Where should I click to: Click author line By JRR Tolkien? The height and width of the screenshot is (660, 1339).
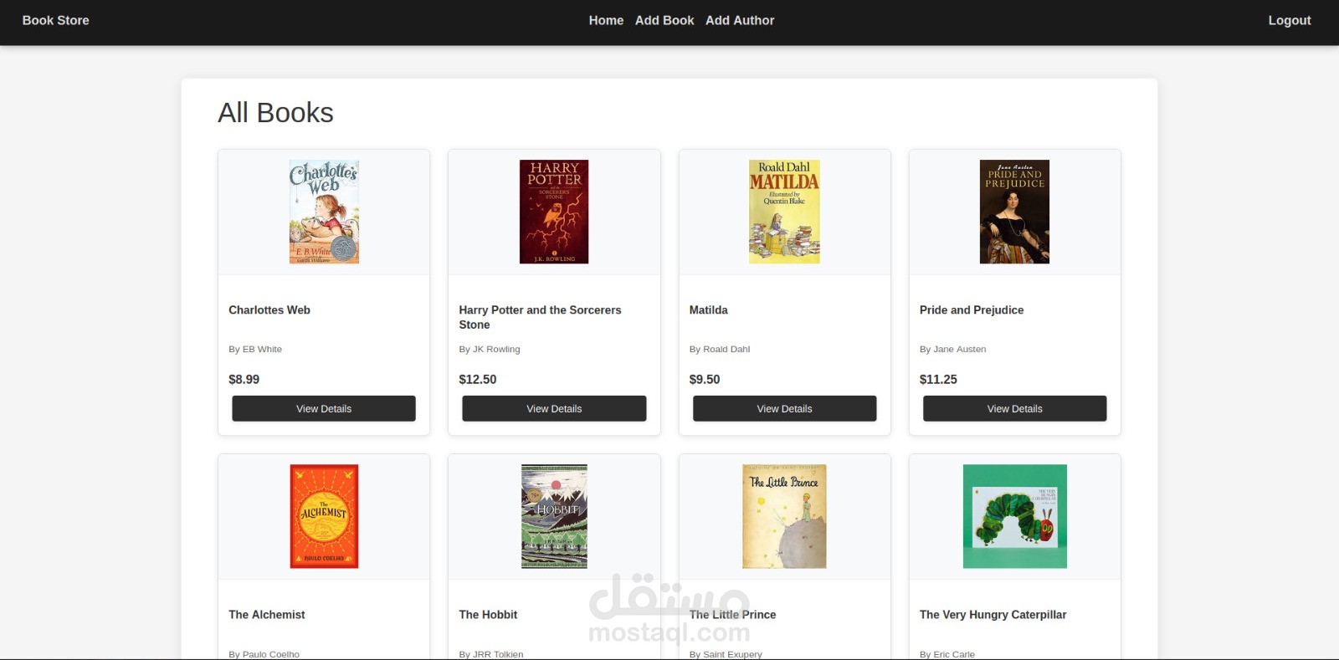pyautogui.click(x=491, y=654)
